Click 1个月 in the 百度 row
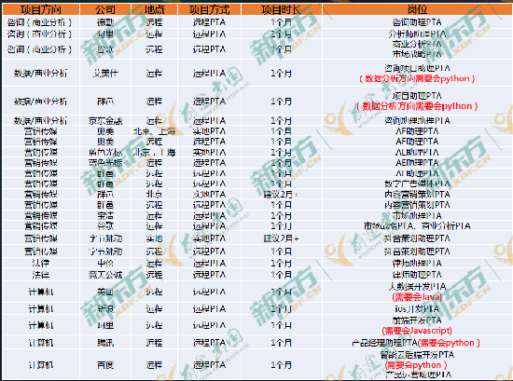The image size is (513, 381). [282, 365]
